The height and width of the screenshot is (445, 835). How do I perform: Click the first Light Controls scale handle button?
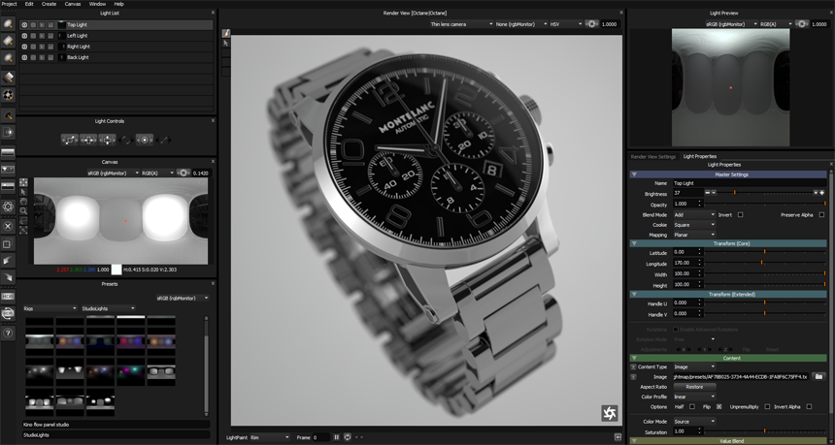tap(69, 140)
